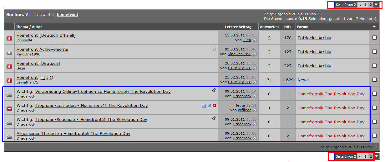Click sticky pin icon on Verabredung Online-Trophäen thread

pyautogui.click(x=214, y=91)
